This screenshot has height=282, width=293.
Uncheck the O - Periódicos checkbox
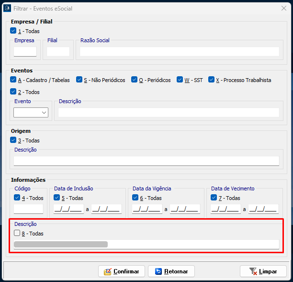[135, 80]
